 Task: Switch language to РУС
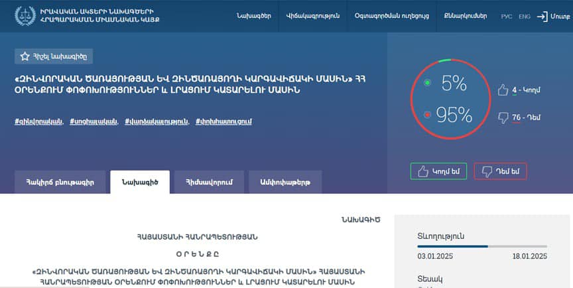506,16
